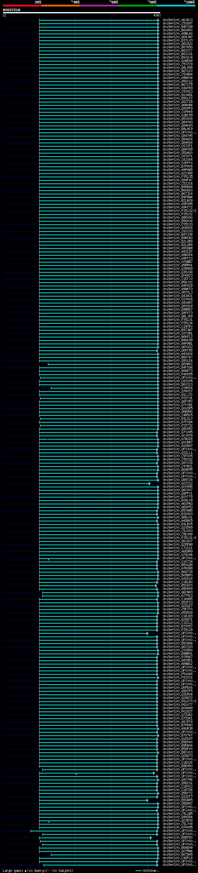Screen dimensions: 198x873
Task: Click the purple ~60% identity legend bar
Action: [99, 6]
